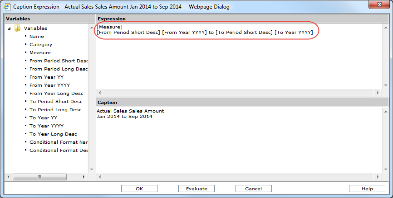393x198 pixels.
Task: Select To Period Short Desc variable
Action: [56, 101]
